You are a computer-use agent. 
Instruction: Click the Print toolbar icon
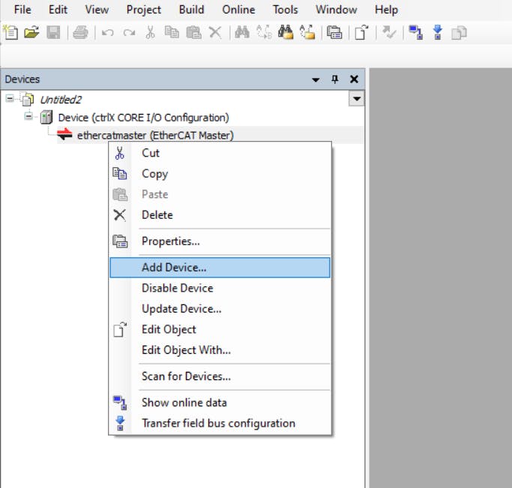click(80, 33)
